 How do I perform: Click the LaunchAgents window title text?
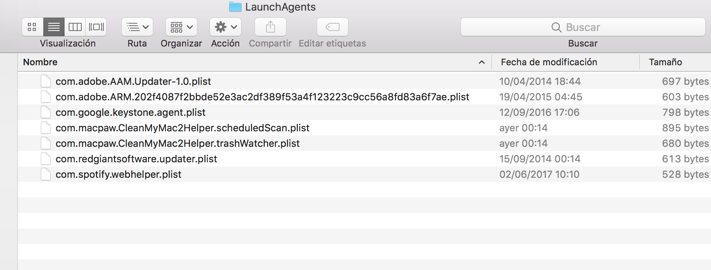pyautogui.click(x=280, y=7)
